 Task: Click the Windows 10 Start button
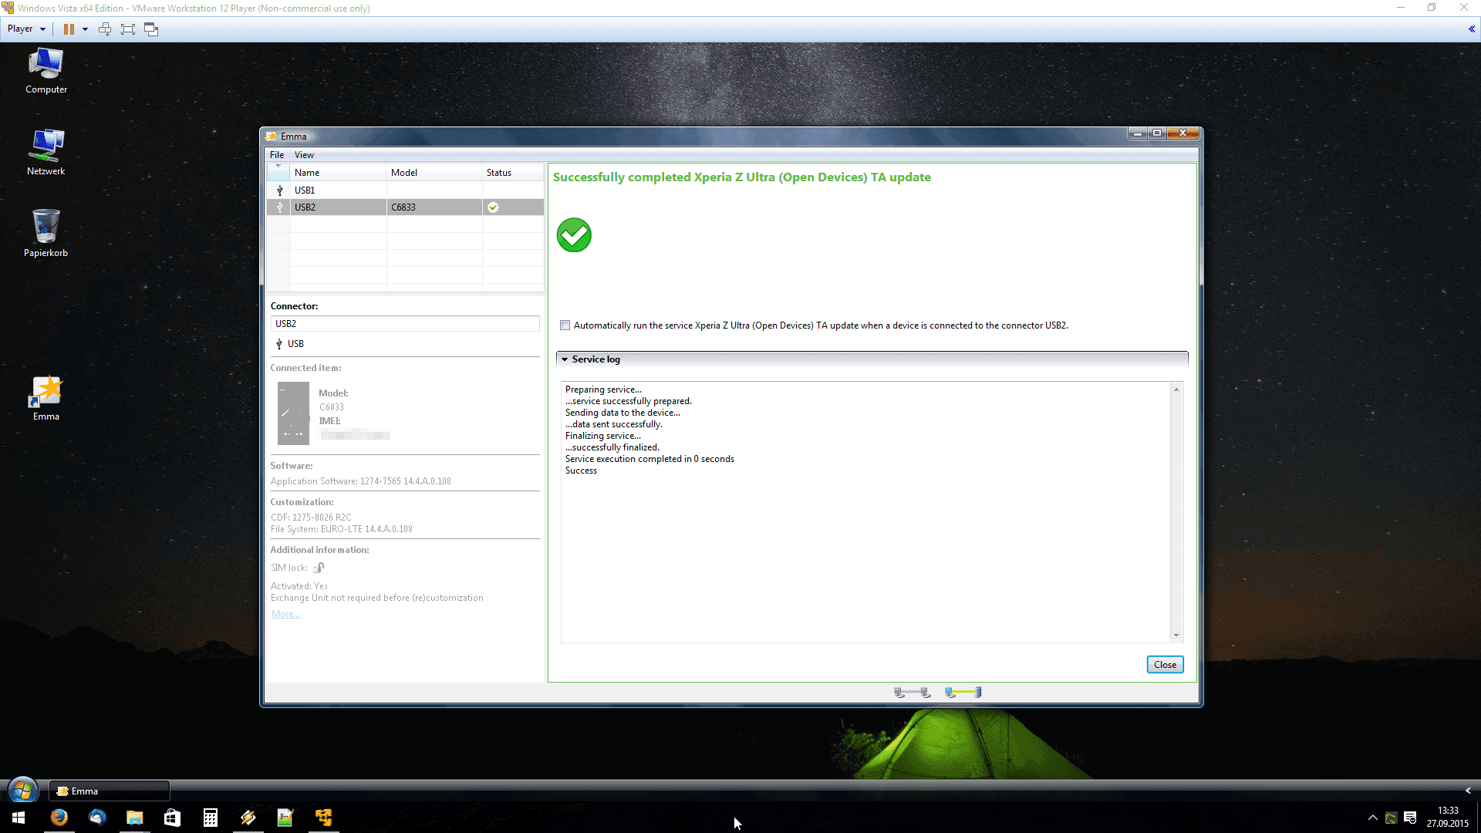pos(19,818)
